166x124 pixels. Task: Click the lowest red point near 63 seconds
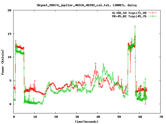coord(145,104)
